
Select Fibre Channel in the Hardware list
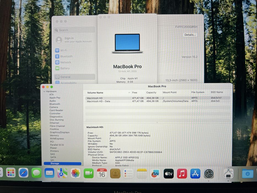coord(57,126)
